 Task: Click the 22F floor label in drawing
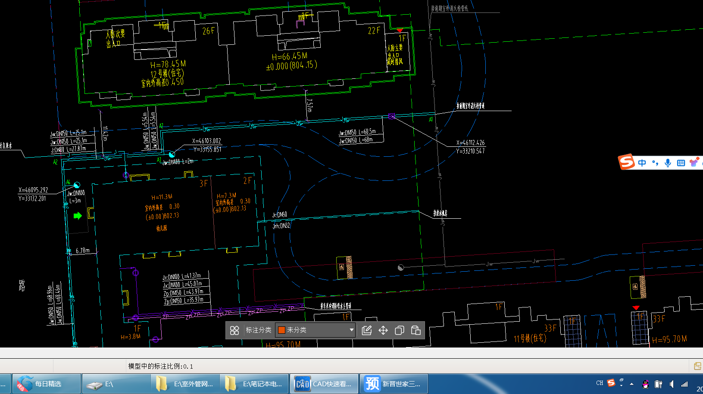(374, 31)
